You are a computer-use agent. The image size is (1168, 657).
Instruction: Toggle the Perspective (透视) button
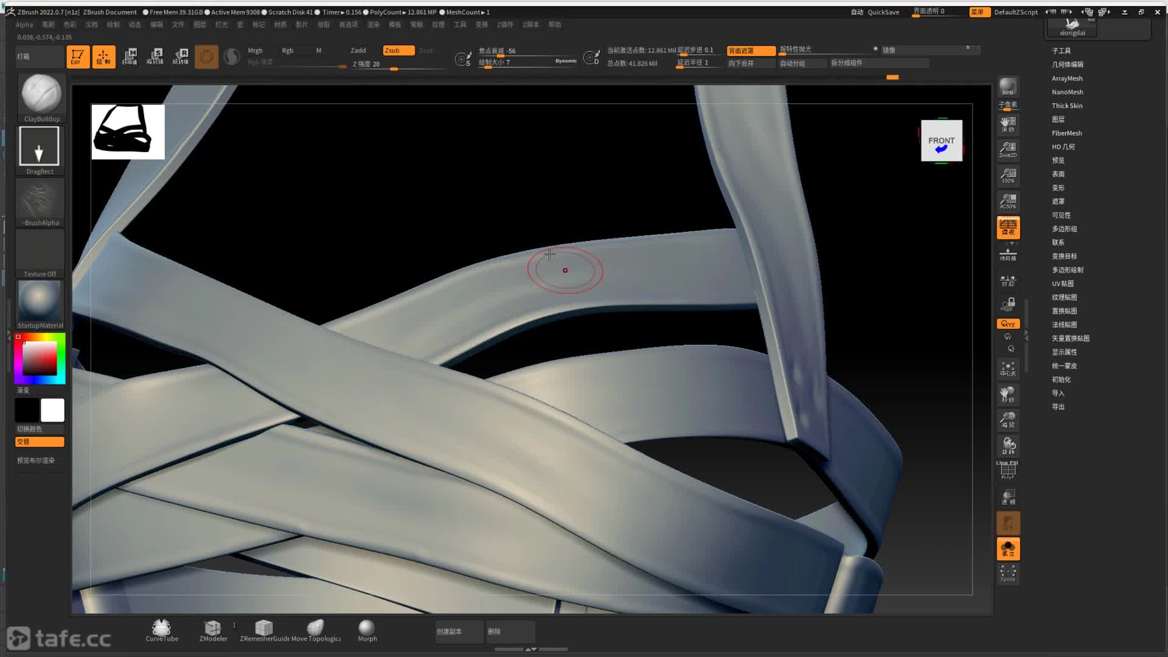[1008, 227]
